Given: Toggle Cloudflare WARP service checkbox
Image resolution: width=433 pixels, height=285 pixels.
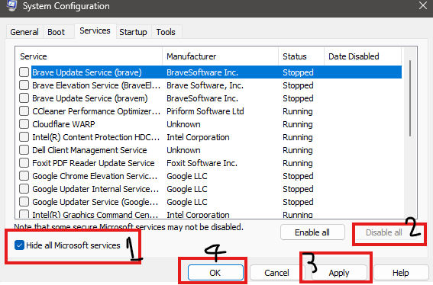Looking at the screenshot, I should tap(24, 124).
